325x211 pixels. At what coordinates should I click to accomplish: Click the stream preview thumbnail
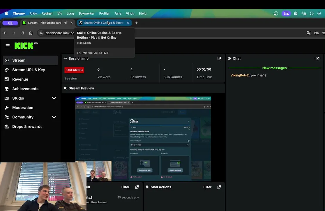(x=143, y=139)
